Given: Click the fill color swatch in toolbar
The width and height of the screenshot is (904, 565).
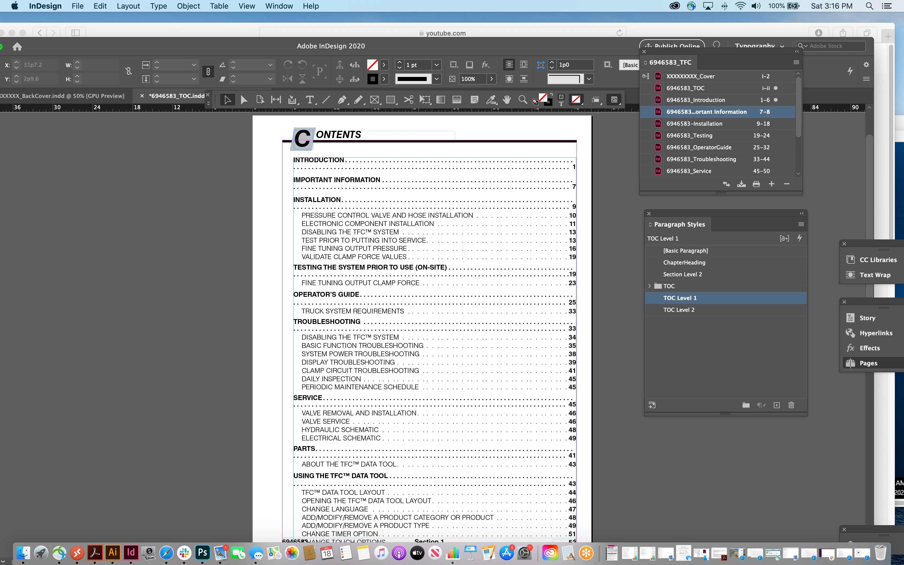Looking at the screenshot, I should coord(543,97).
